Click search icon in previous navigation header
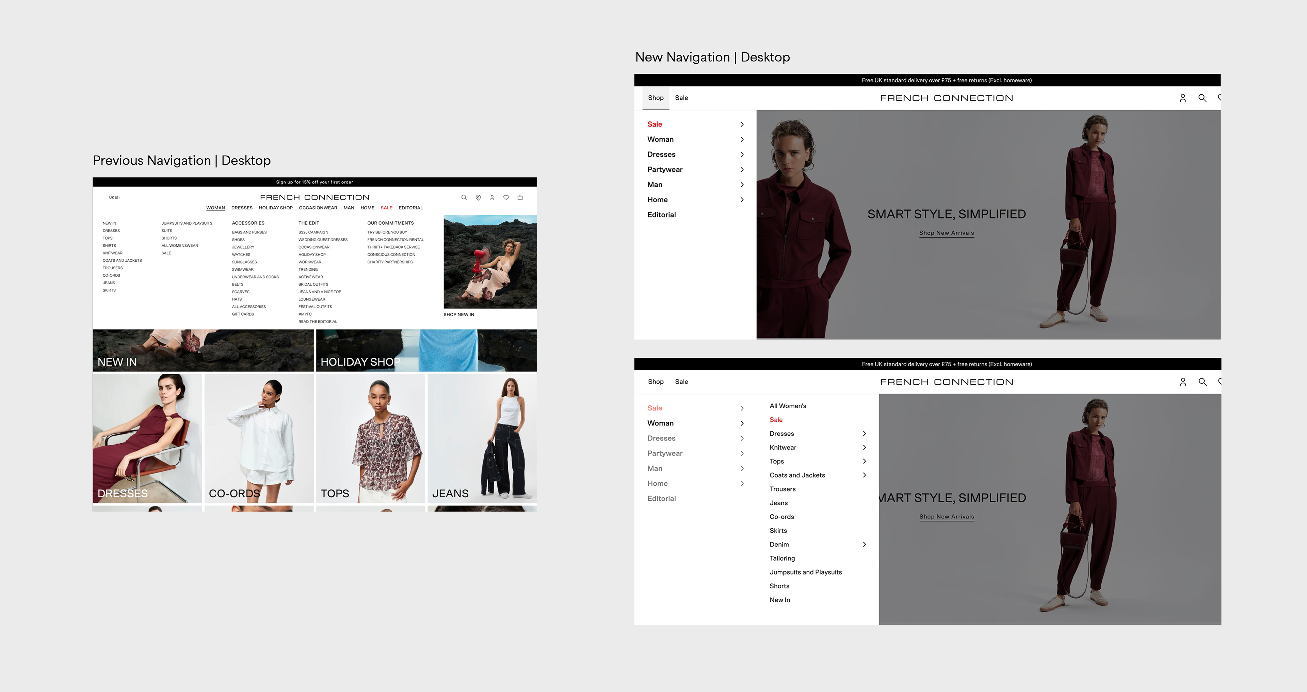The width and height of the screenshot is (1307, 692). tap(464, 197)
